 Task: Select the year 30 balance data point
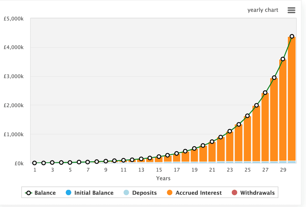pyautogui.click(x=292, y=36)
